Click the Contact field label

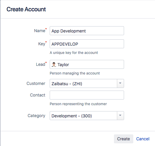point(37,95)
